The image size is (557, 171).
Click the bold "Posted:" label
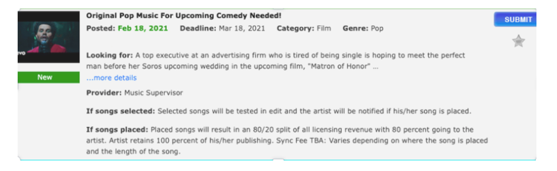[x=101, y=28]
